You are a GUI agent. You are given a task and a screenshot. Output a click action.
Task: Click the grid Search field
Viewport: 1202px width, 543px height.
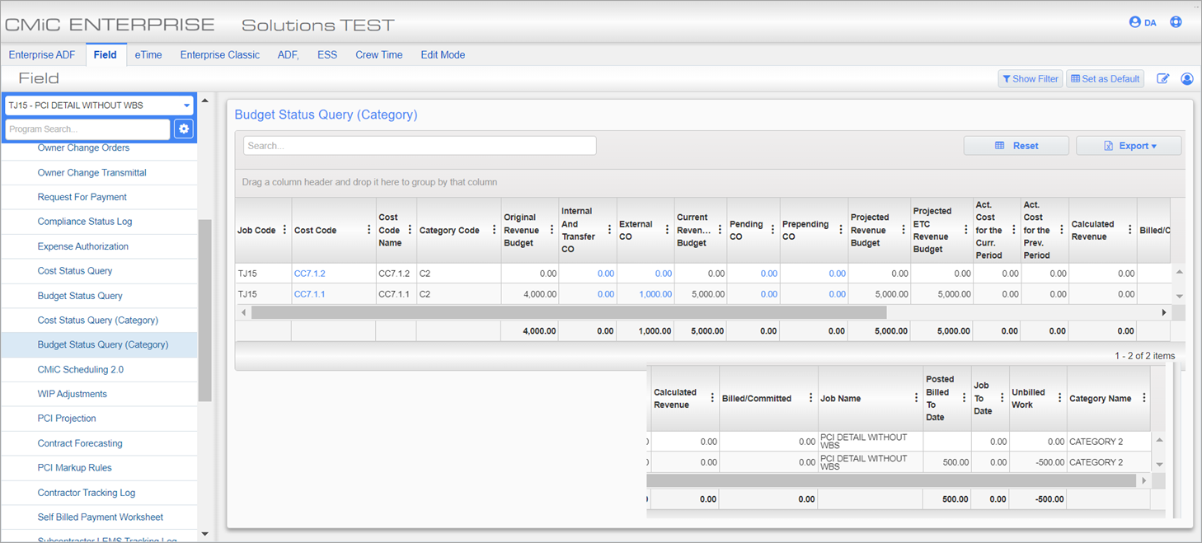420,146
